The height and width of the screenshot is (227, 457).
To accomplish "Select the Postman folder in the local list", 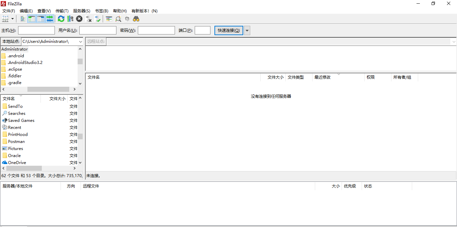I will pos(16,141).
